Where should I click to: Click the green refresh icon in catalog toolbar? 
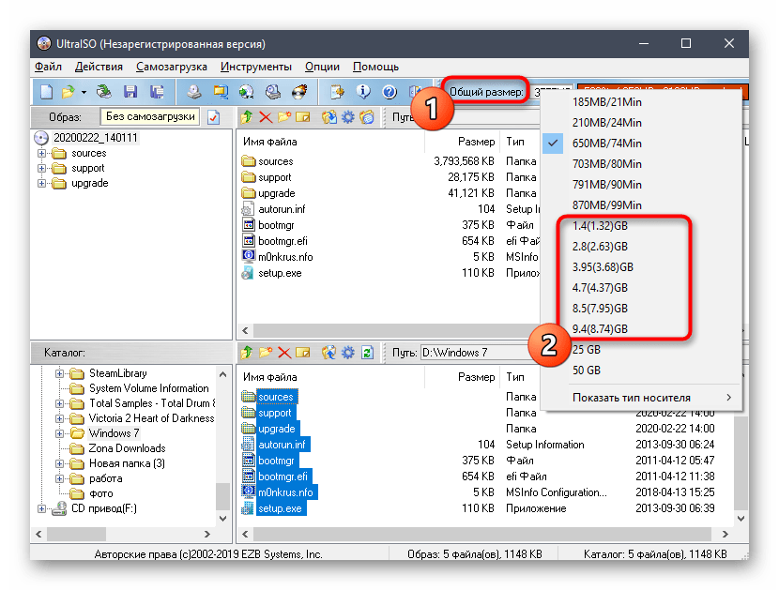click(x=367, y=353)
